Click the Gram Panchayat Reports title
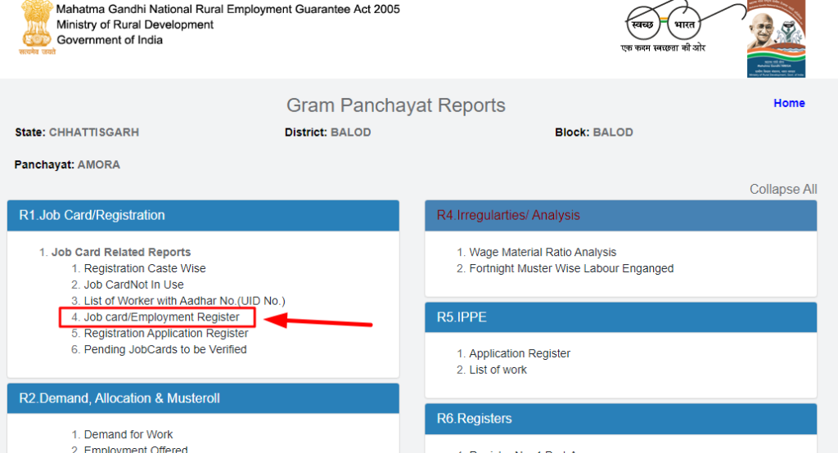The height and width of the screenshot is (453, 838). 395,105
